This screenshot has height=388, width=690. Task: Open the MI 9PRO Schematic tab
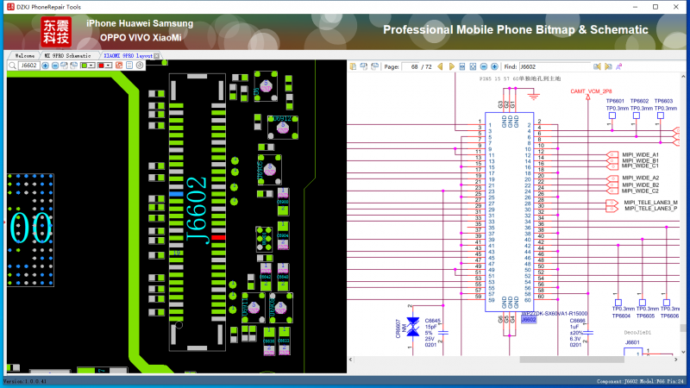[67, 56]
